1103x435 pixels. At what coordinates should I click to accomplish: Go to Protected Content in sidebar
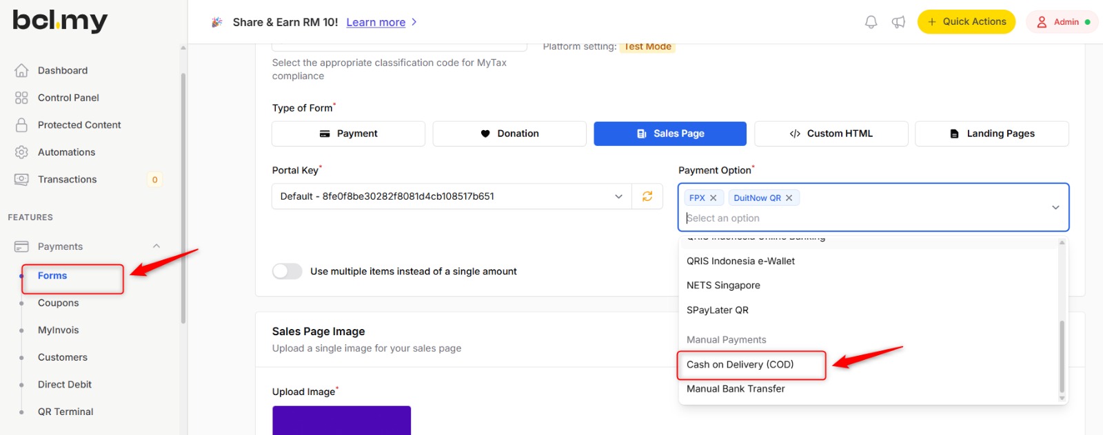(x=79, y=125)
